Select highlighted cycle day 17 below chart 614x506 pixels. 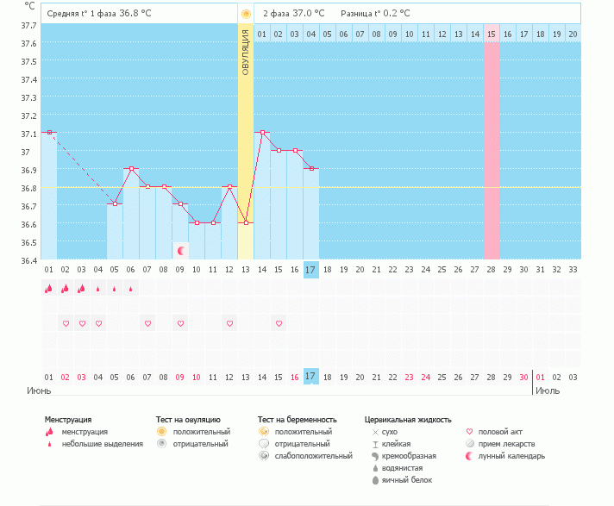(311, 269)
